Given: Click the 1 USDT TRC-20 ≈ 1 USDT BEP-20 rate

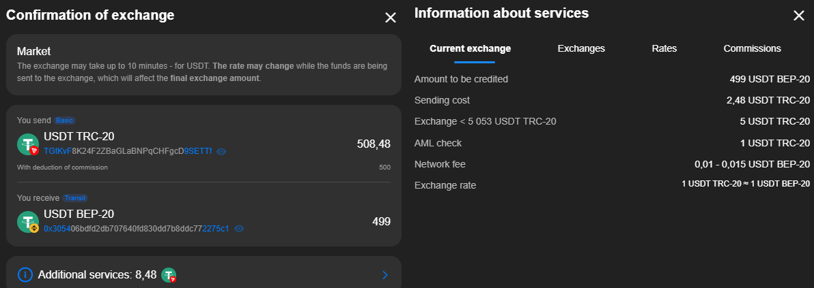Looking at the screenshot, I should 746,184.
